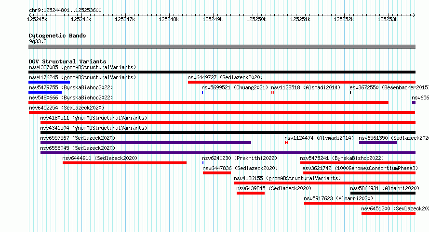This screenshot has height=232, width=429.
Task: Click the red bar under nsv5475241
Action: click(358, 163)
